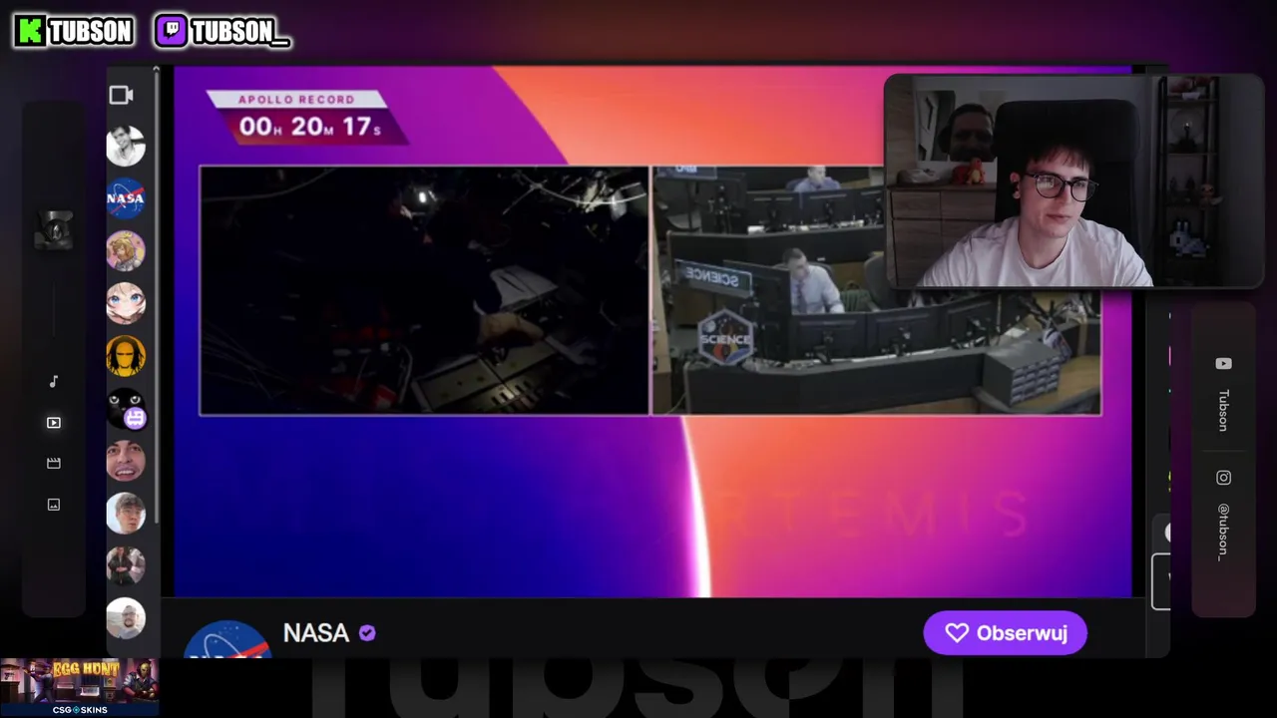Open the laughing man face channel avatar
Screen dimensions: 1277x718
(126, 461)
